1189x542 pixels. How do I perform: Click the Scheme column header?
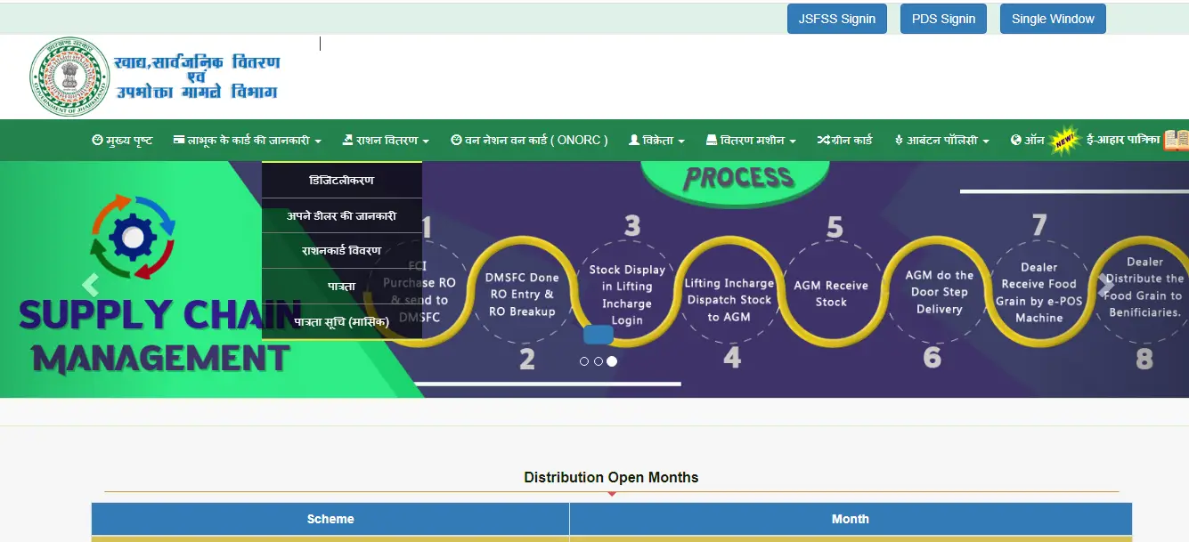(x=330, y=519)
